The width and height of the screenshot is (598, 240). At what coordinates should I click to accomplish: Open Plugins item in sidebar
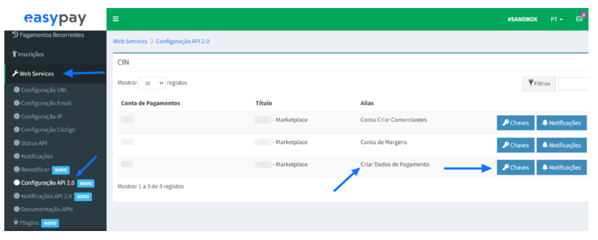30,222
